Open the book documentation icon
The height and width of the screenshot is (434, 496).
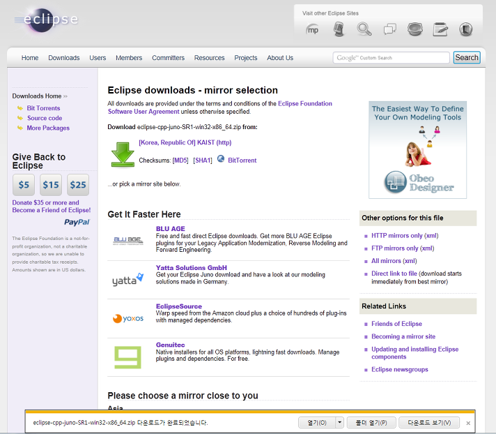465,29
